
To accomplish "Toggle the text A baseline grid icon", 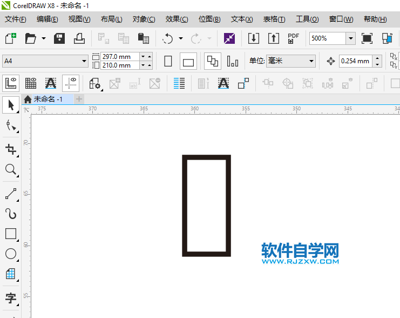I will 51,83.
